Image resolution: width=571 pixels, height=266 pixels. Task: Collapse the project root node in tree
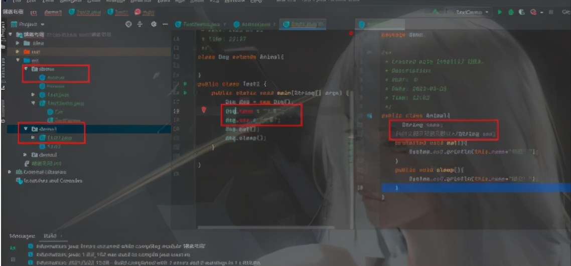tap(11, 35)
